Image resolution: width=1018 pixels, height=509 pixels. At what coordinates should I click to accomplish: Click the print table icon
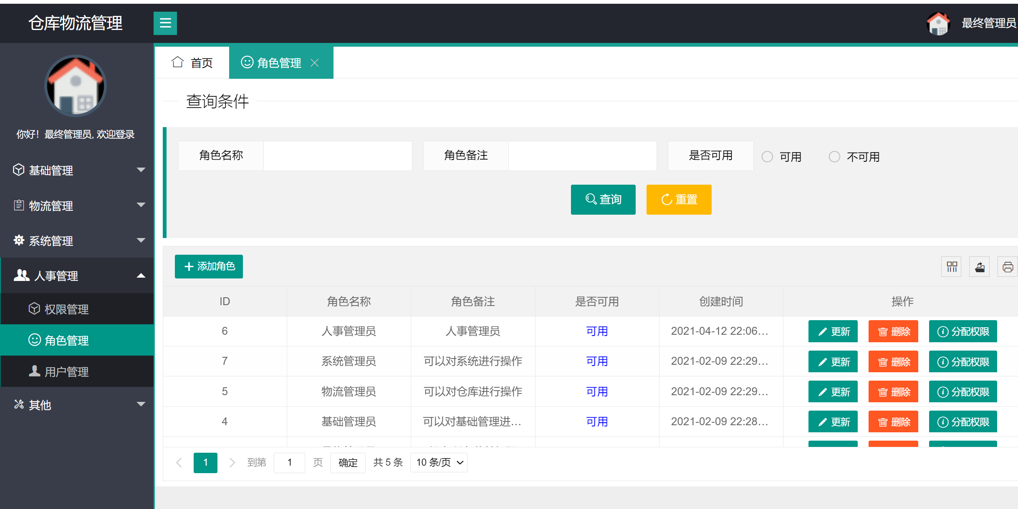click(1008, 267)
